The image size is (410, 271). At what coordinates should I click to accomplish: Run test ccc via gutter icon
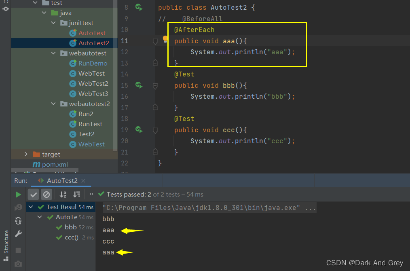coord(139,129)
